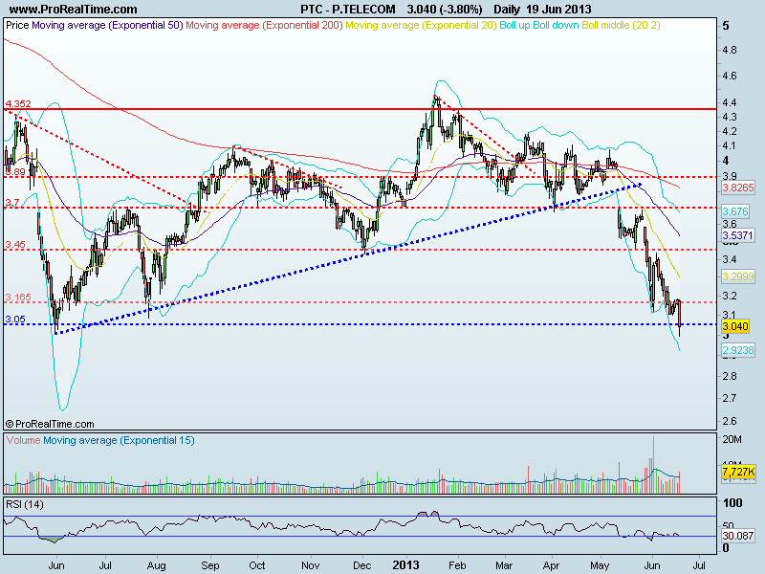
Task: Click the 100 label on RSI axis
Action: click(732, 503)
